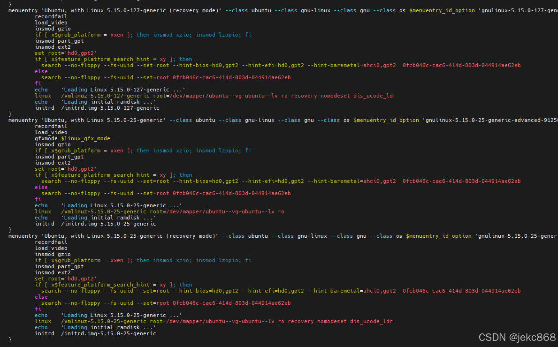558x347 pixels.
Task: Click 'nomodeset' on the 5.15.0-127 linux line
Action: point(335,96)
